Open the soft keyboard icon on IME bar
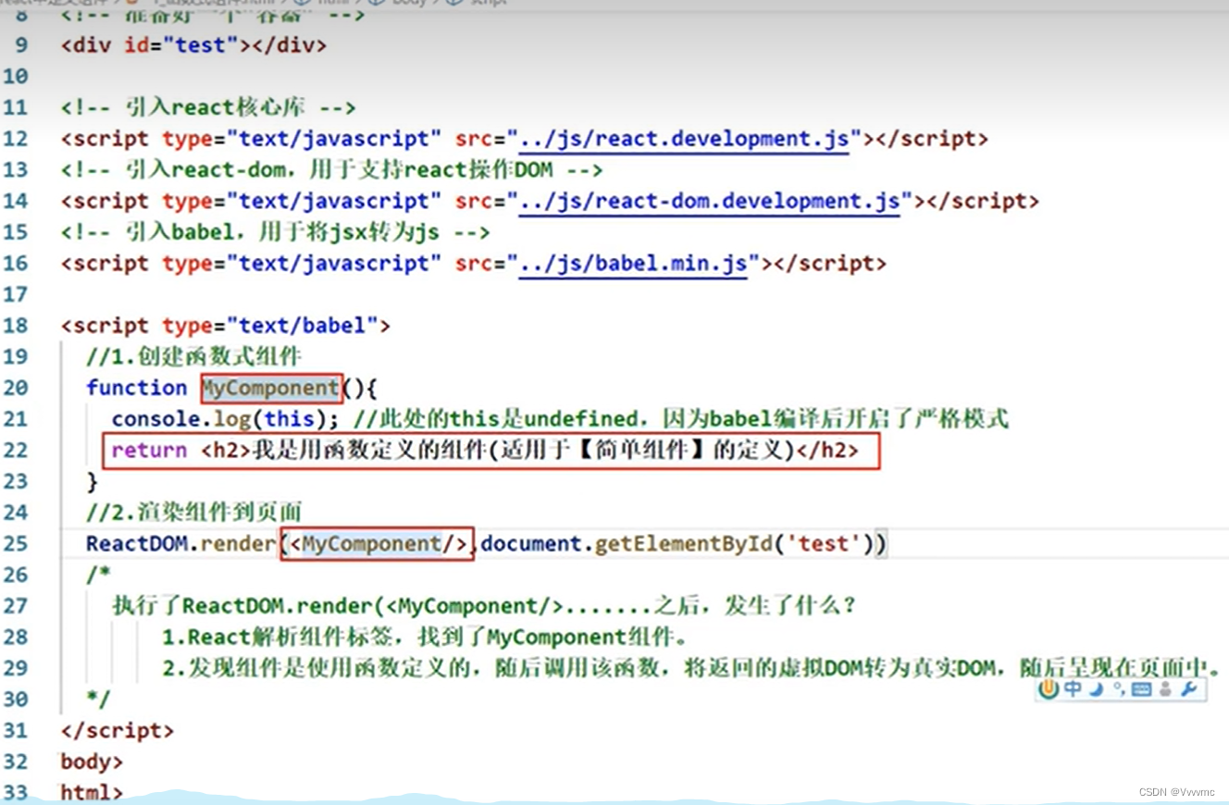 tap(1141, 689)
